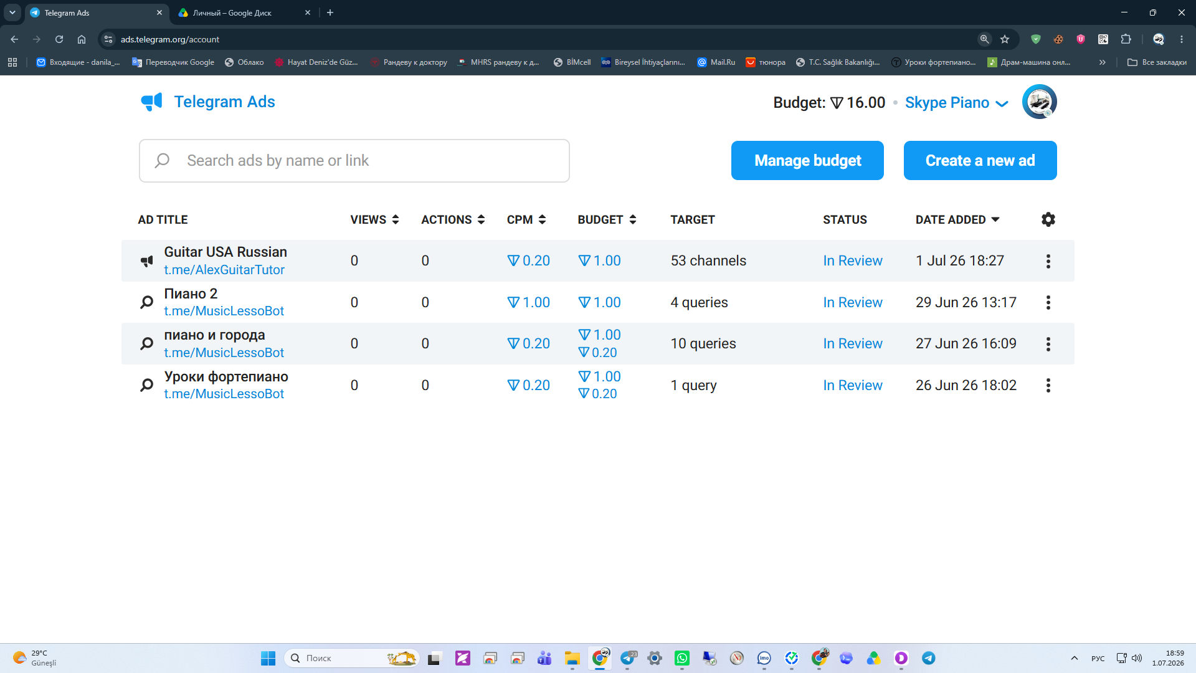Viewport: 1196px width, 673px height.
Task: Click the Manage budget button
Action: (x=807, y=160)
